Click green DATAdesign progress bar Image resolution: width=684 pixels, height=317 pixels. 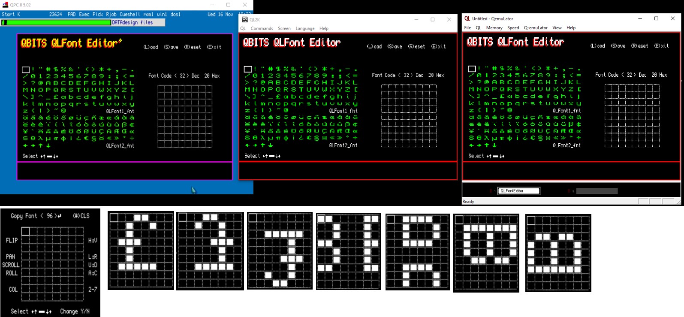point(57,22)
